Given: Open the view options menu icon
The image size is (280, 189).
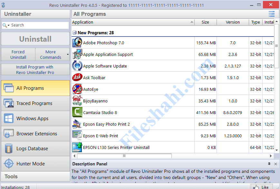Looking at the screenshot, I should (x=271, y=14).
